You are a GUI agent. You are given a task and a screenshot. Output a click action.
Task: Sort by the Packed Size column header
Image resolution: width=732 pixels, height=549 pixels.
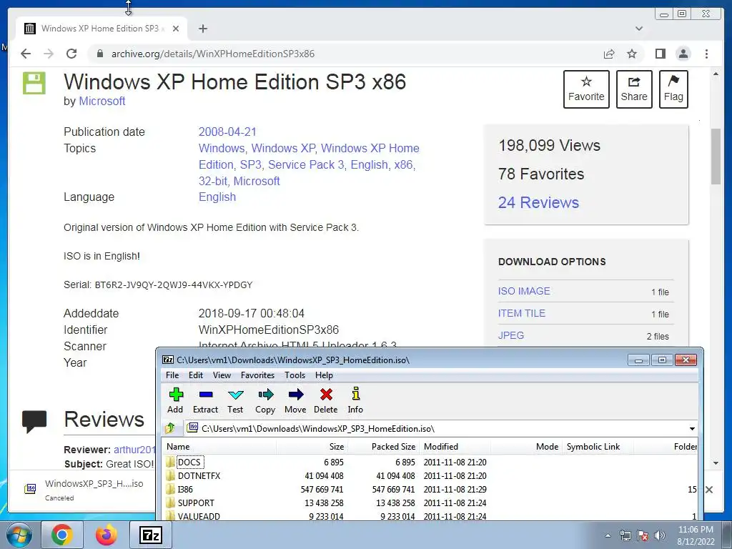pyautogui.click(x=384, y=446)
